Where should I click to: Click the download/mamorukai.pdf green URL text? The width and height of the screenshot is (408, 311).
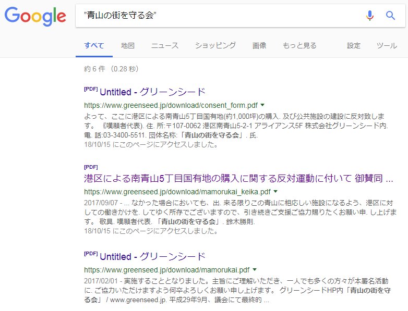click(x=167, y=270)
